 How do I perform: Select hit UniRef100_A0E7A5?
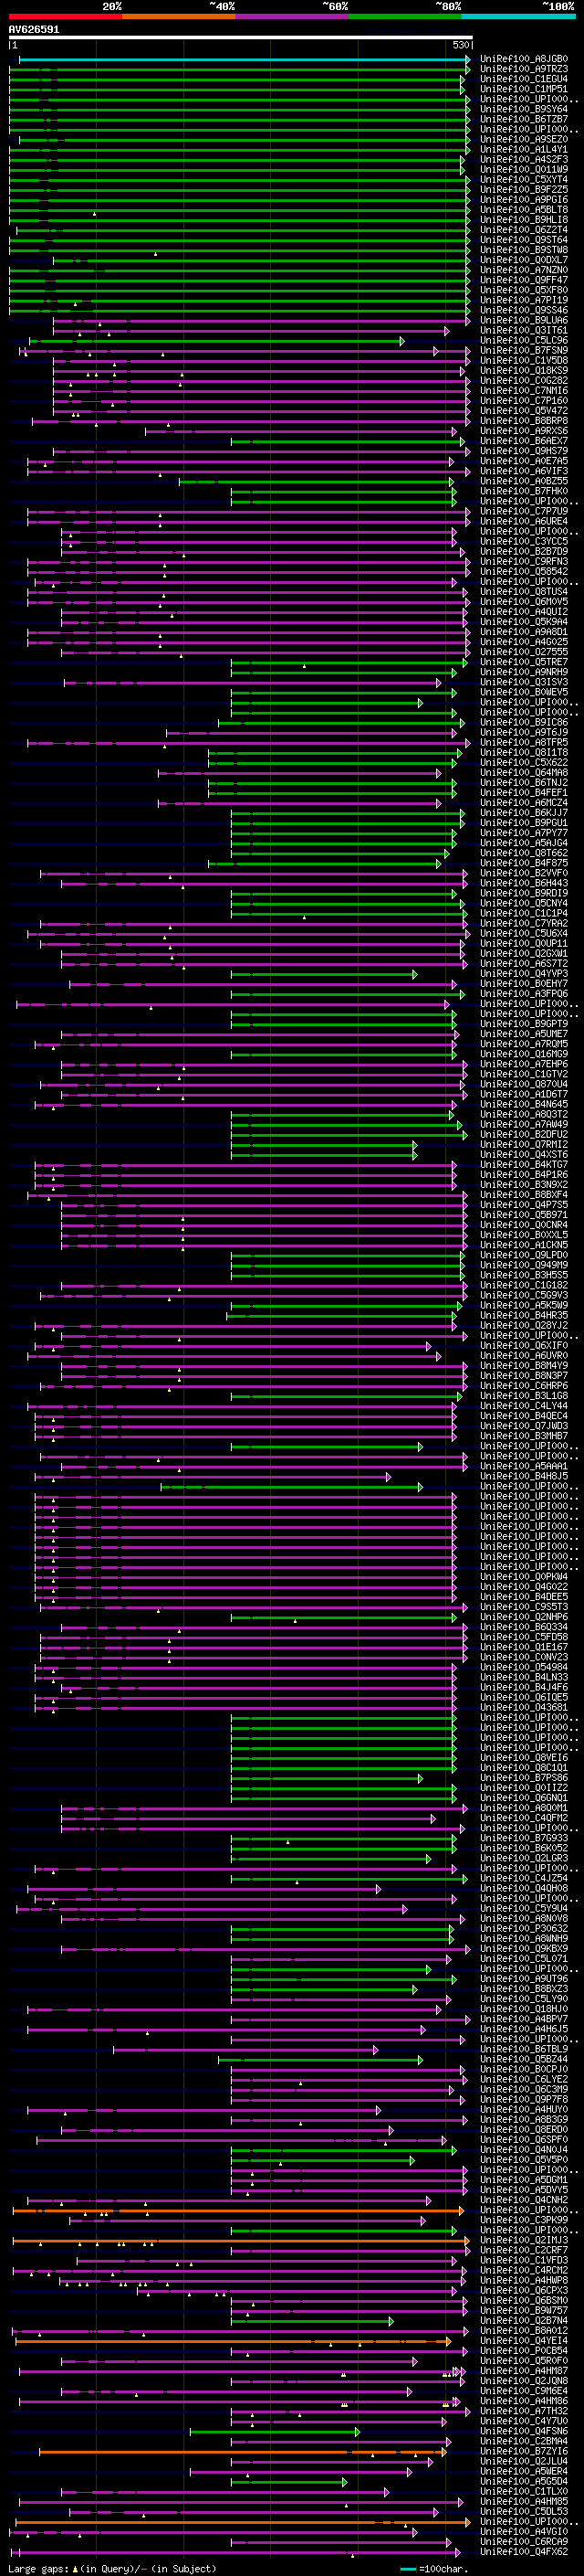524,461
